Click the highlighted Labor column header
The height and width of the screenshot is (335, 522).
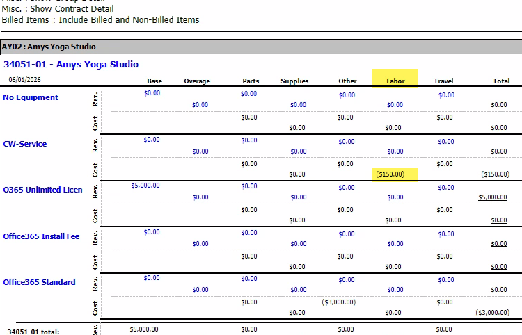coord(395,81)
